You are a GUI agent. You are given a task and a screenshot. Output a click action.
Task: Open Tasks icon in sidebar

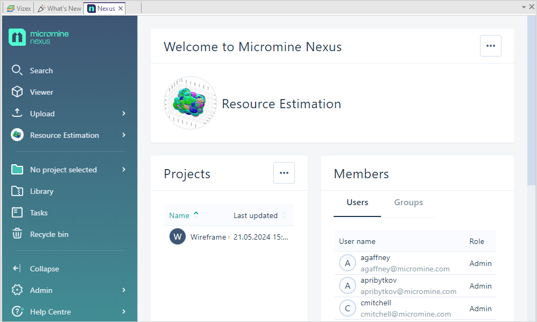click(17, 212)
